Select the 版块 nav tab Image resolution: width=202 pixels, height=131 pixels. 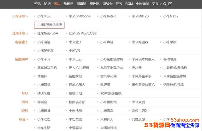tap(57, 4)
